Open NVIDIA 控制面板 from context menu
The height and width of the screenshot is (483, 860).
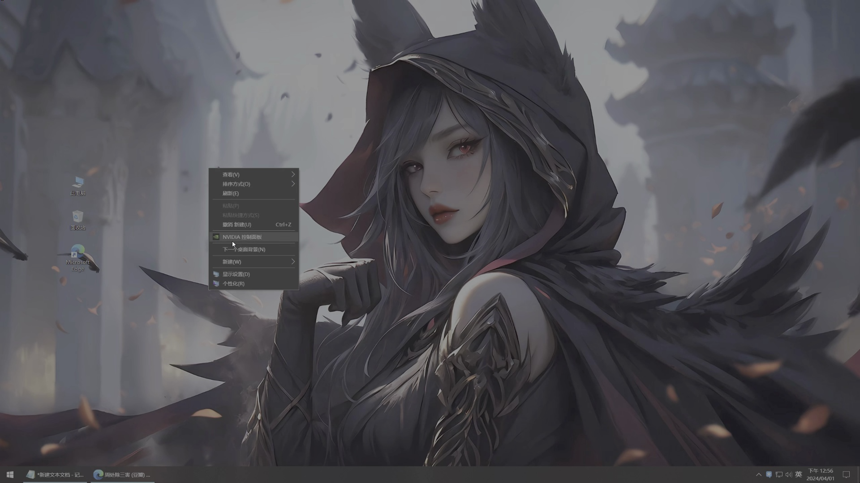(254, 237)
